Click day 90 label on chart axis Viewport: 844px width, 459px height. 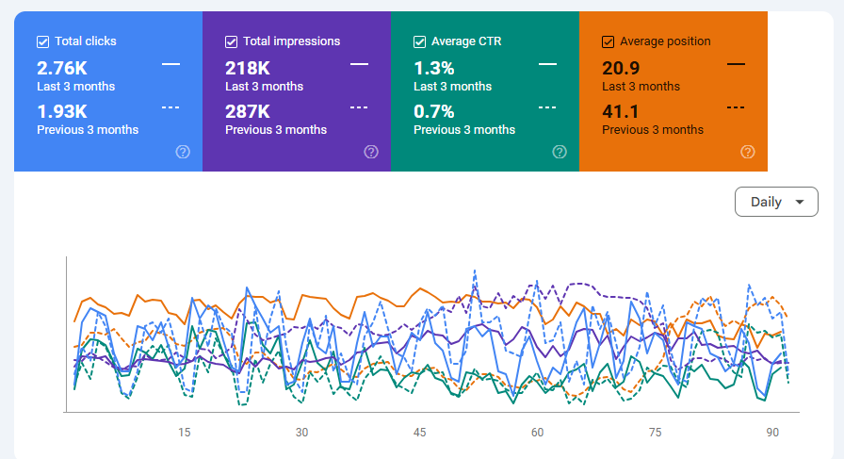[772, 433]
